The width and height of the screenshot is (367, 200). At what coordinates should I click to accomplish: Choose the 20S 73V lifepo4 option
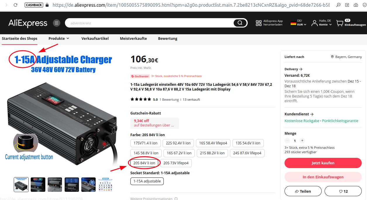coord(176,163)
